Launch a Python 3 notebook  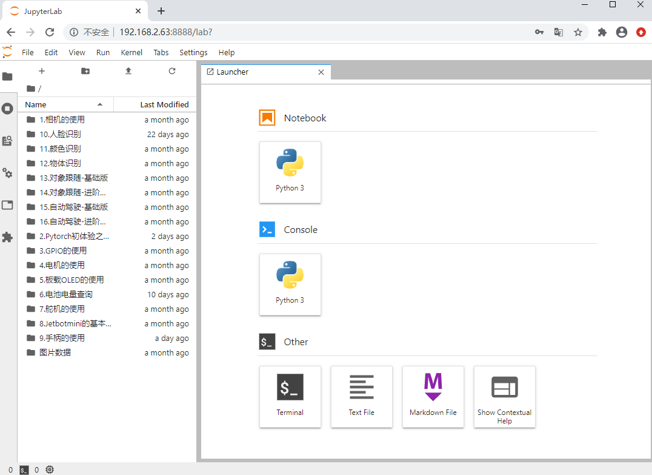pyautogui.click(x=290, y=172)
